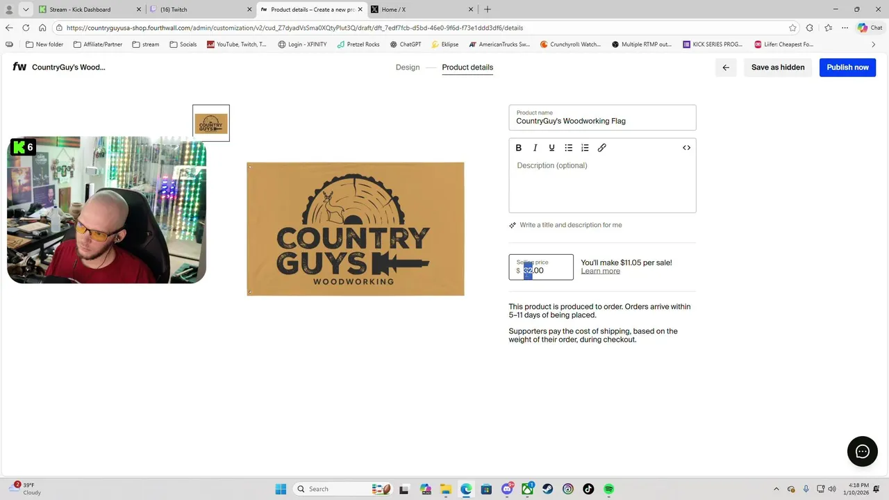Open the Socials bookmark folder
This screenshot has width=889, height=500.
click(183, 44)
